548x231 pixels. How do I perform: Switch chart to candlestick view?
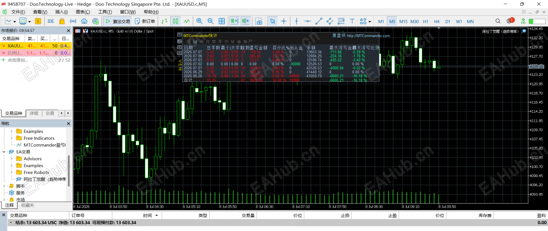tap(175, 21)
